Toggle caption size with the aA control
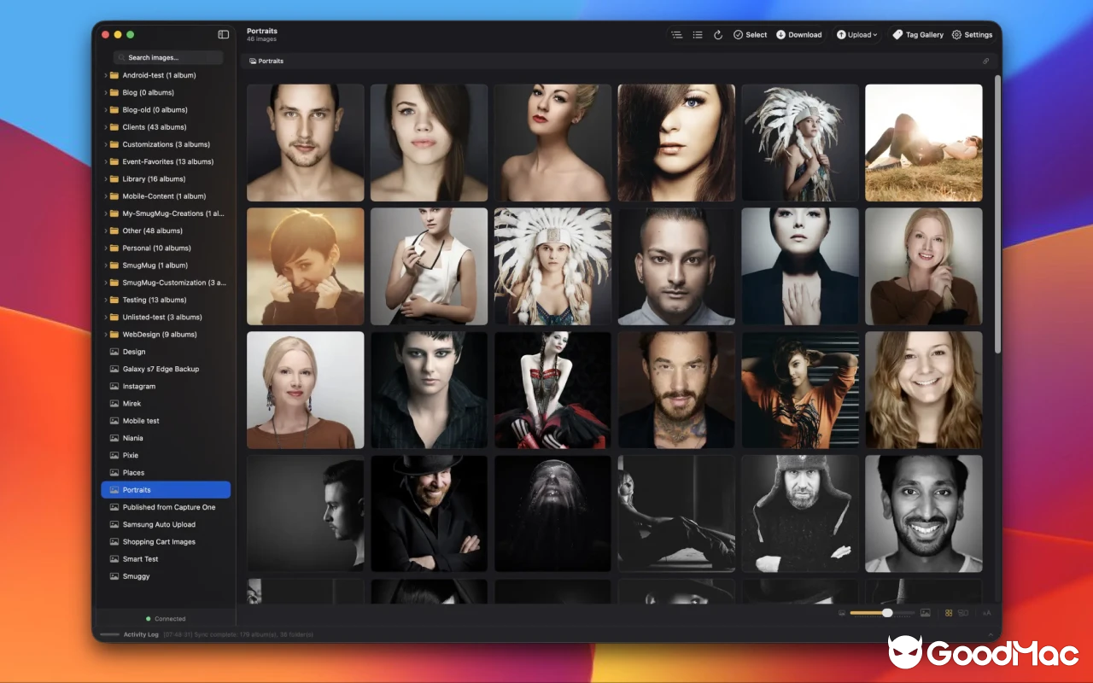Viewport: 1093px width, 683px height. click(x=986, y=612)
